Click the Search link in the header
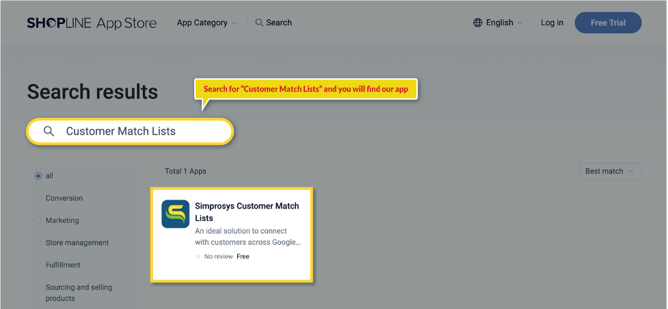Screen dimensions: 668x309 278,23
